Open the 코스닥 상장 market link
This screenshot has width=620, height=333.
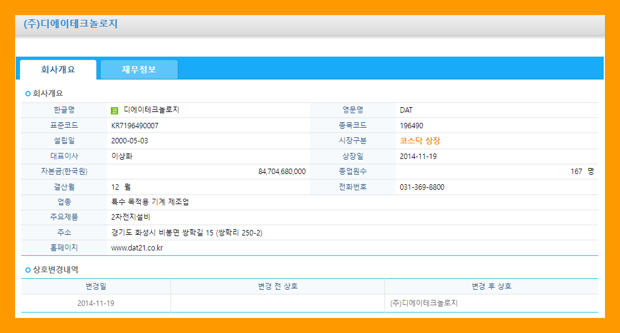[419, 141]
